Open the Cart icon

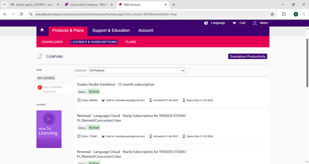(234, 23)
